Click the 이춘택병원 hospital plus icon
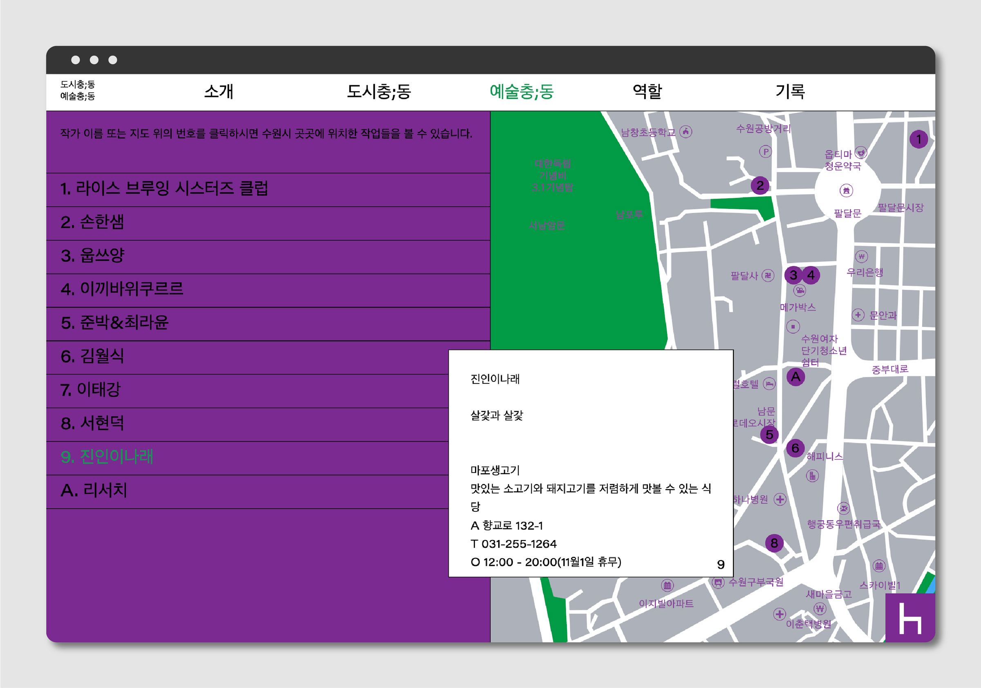Screen dimensions: 981x688 tap(779, 614)
